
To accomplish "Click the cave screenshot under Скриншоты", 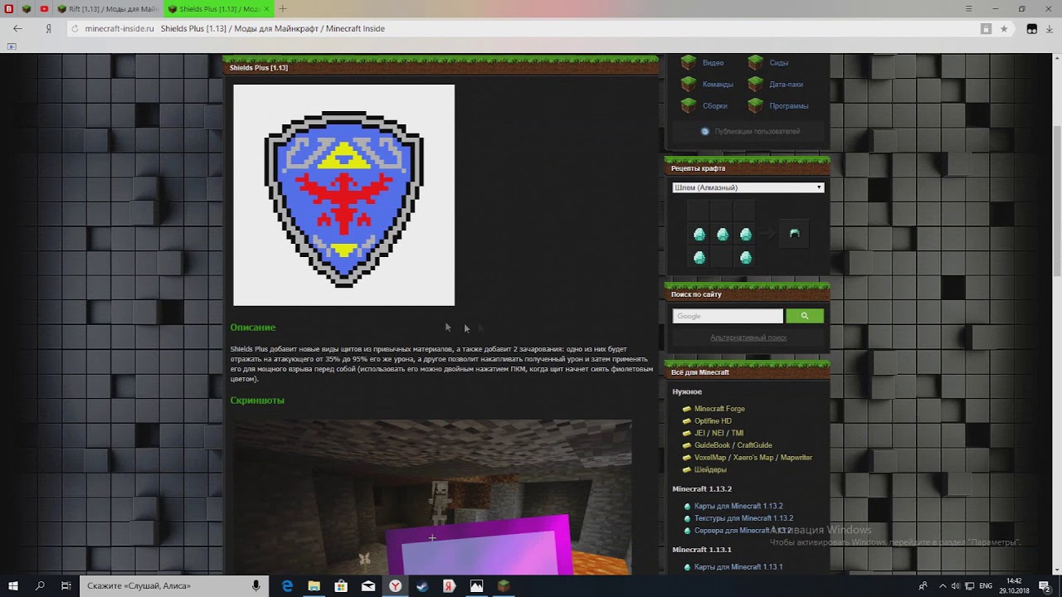I will pyautogui.click(x=431, y=497).
